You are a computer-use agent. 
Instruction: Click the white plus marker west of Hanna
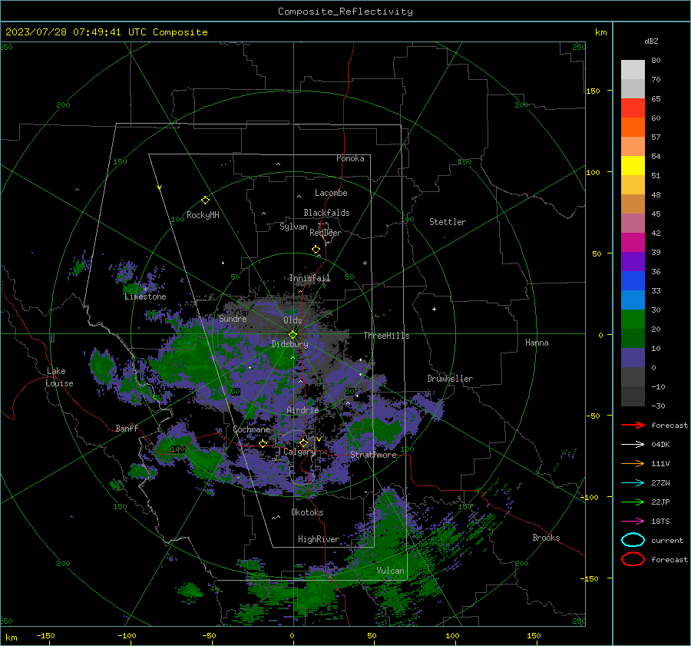[434, 309]
